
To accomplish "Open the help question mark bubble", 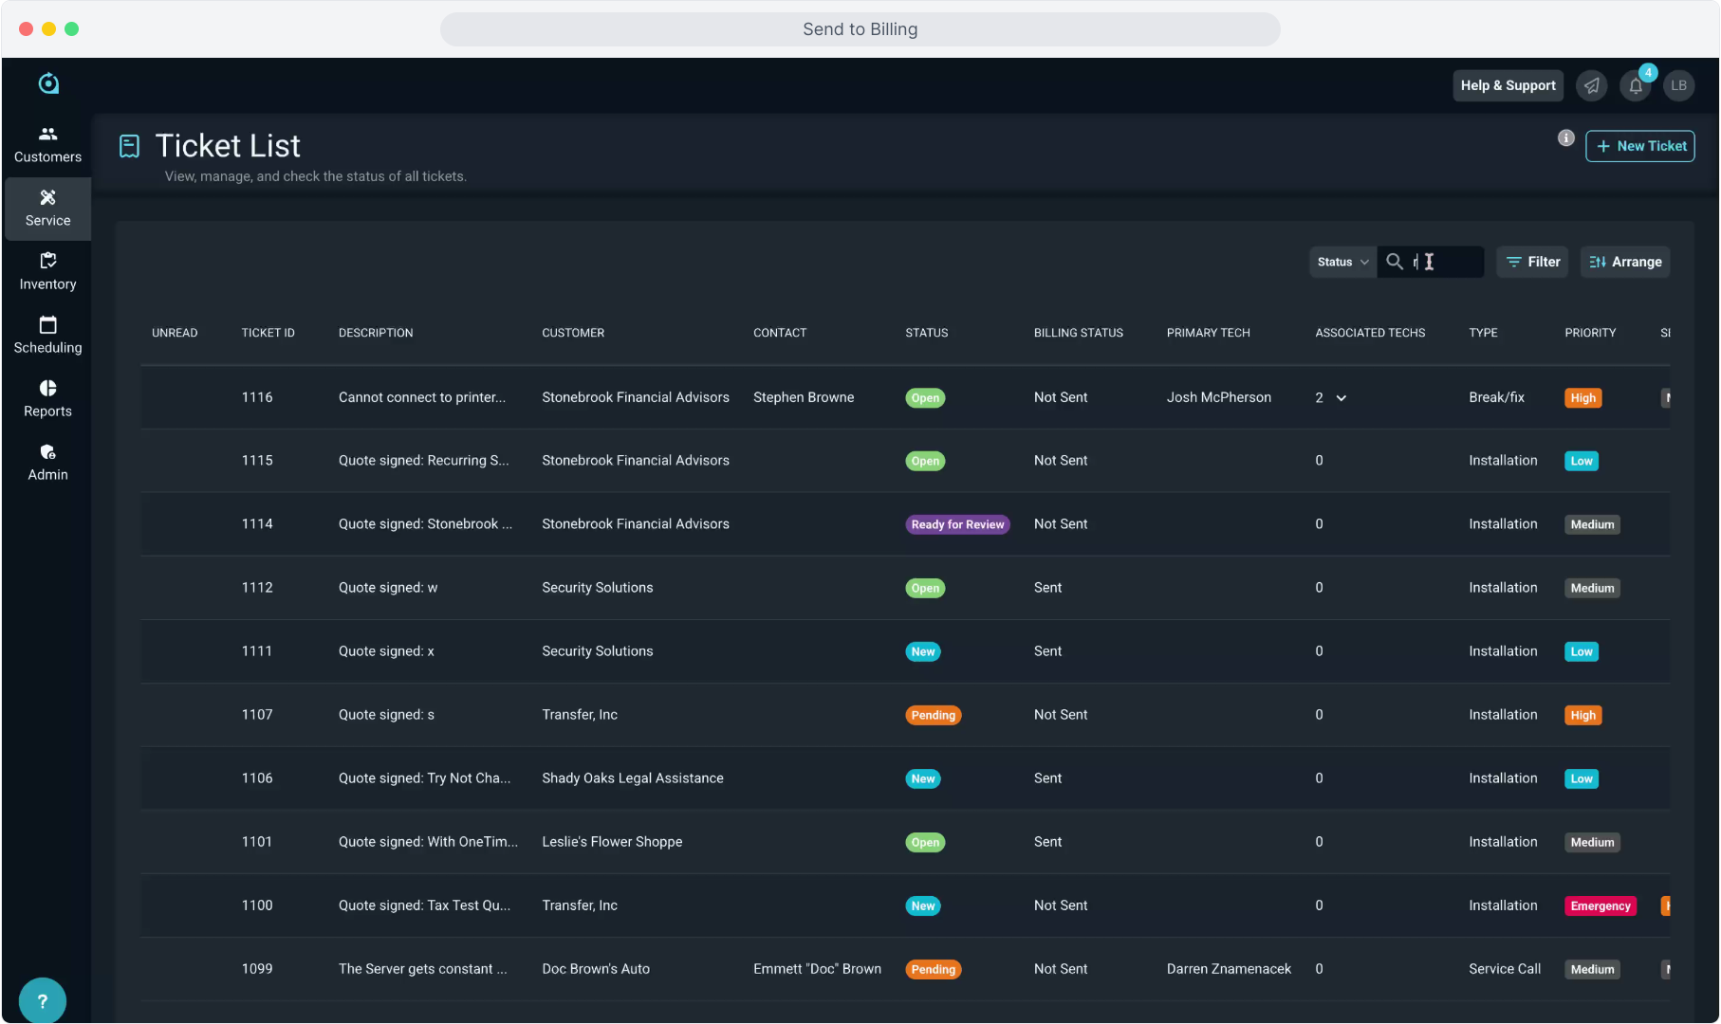I will point(42,1000).
